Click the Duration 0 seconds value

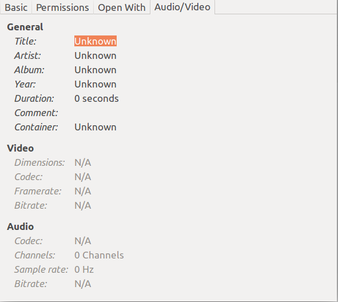[x=96, y=98]
